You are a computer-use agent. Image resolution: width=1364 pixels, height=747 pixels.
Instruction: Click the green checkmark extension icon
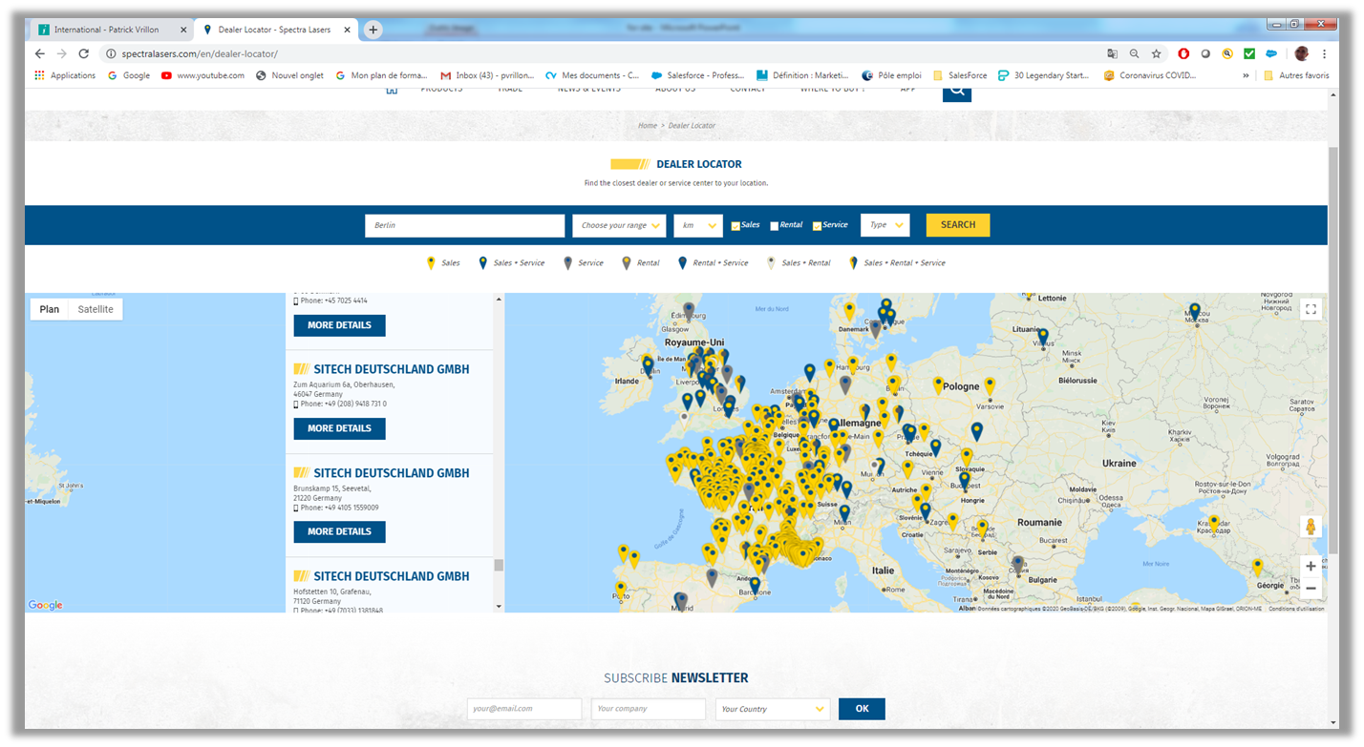click(x=1249, y=53)
